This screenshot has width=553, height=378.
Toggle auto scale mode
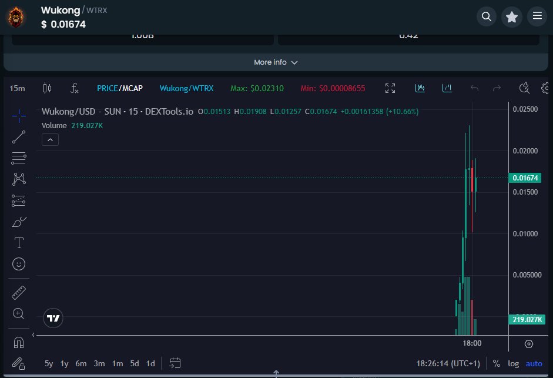coord(534,363)
